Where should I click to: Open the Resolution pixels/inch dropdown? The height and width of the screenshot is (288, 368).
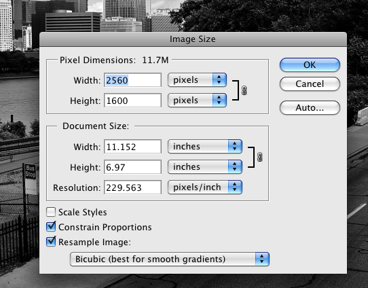tap(205, 187)
